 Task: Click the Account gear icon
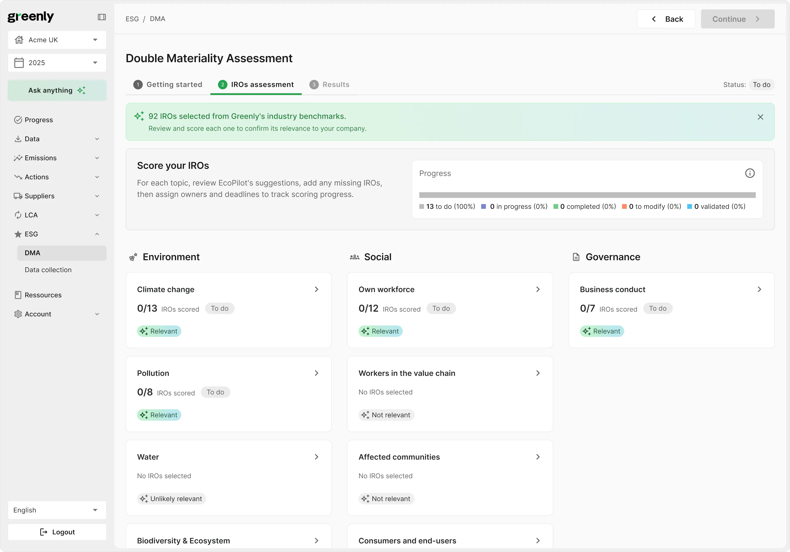coord(18,314)
